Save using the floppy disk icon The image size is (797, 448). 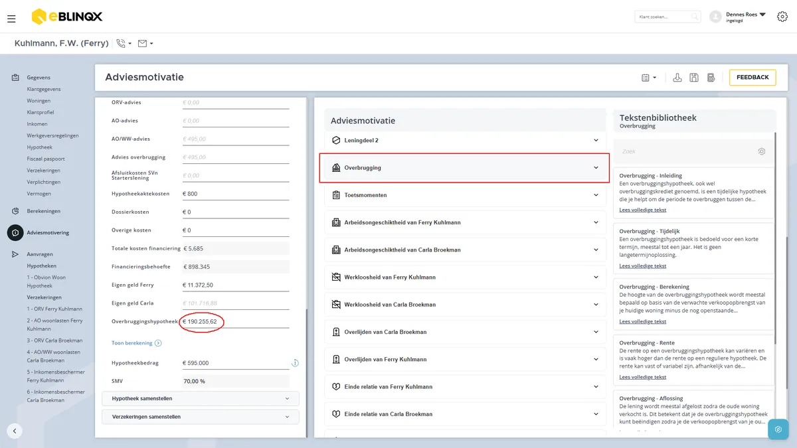point(694,78)
